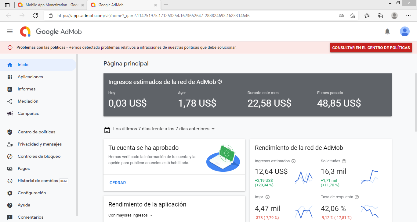Click help icon beside Ingresos estimados de la red
This screenshot has width=417, height=222.
(220, 82)
